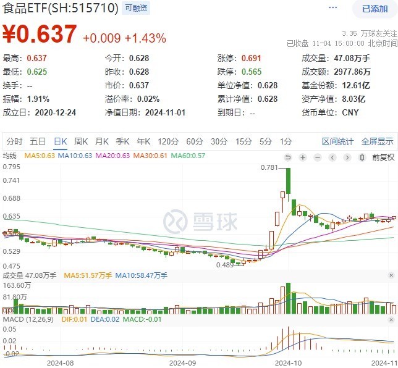This screenshot has height=368, width=398.
Task: Zoom in chart with plus icon
Action: click(x=303, y=157)
